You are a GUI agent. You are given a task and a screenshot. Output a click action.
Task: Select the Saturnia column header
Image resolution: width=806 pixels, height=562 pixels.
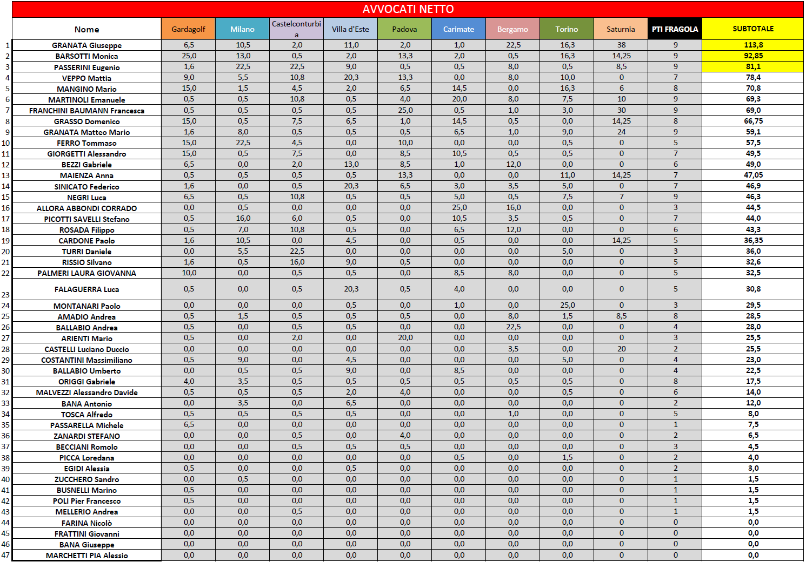pos(621,29)
